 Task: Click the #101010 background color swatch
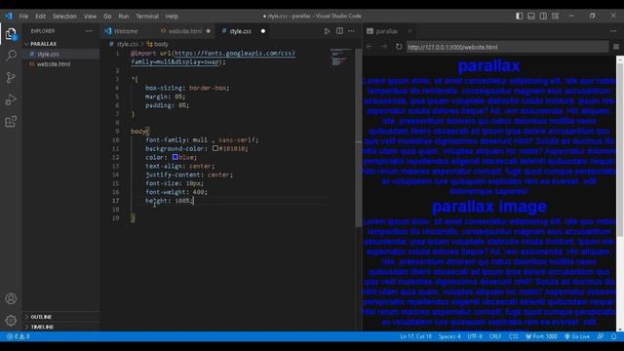tap(215, 148)
